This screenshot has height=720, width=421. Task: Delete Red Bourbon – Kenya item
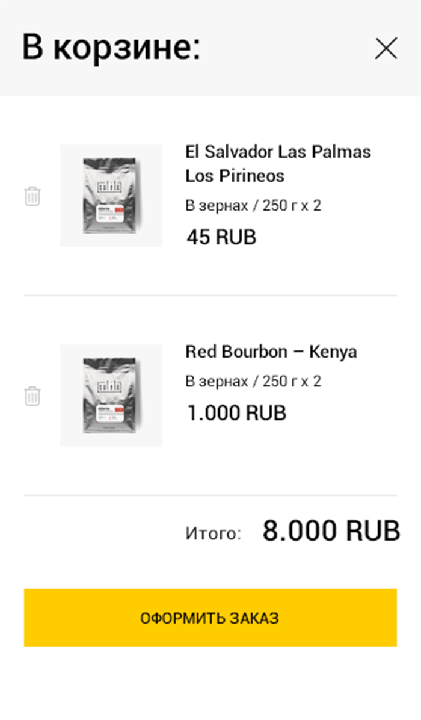32,396
